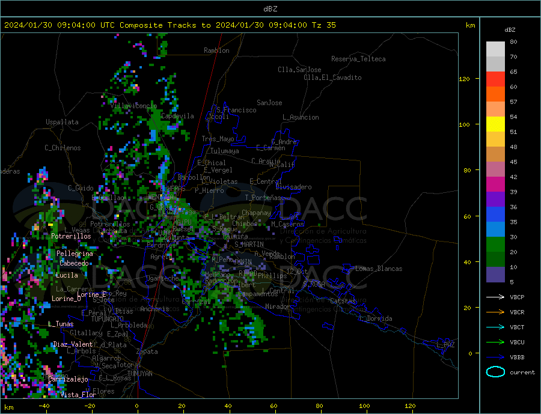Image resolution: width=541 pixels, height=414 pixels.
Task: Select the yellow 51-54 dBZ color band
Action: [495, 124]
